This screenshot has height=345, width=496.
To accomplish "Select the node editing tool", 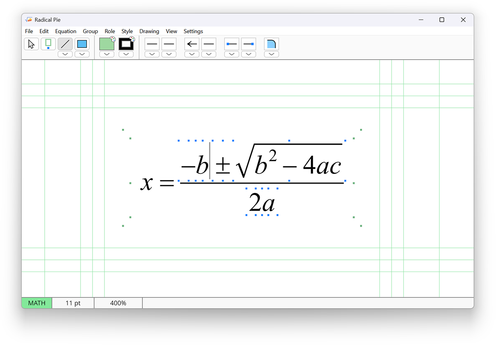I will 48,44.
